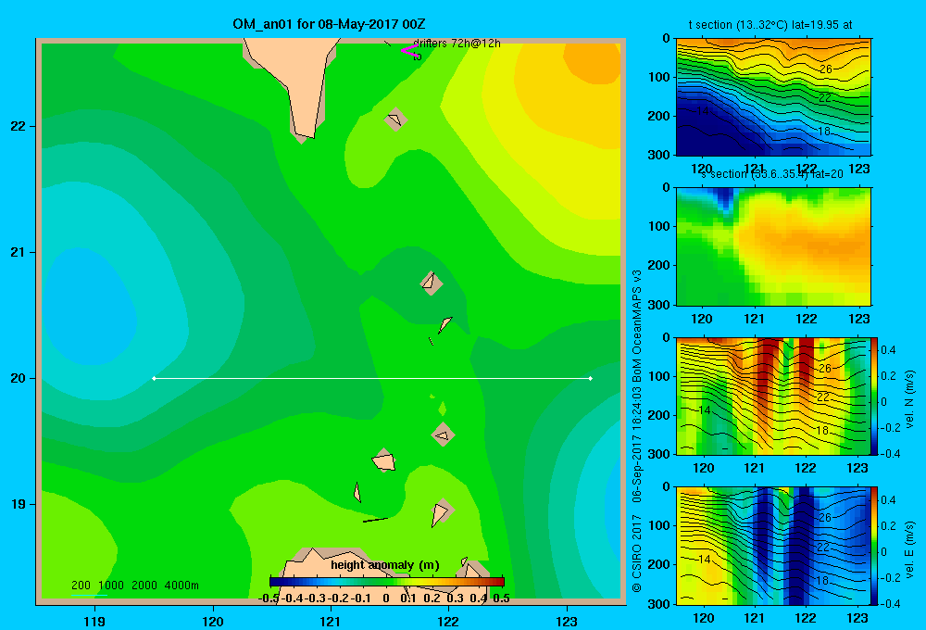This screenshot has height=630, width=926.
Task: Click the dark blue southward jet in the vel. E panel
Action: [x=801, y=547]
